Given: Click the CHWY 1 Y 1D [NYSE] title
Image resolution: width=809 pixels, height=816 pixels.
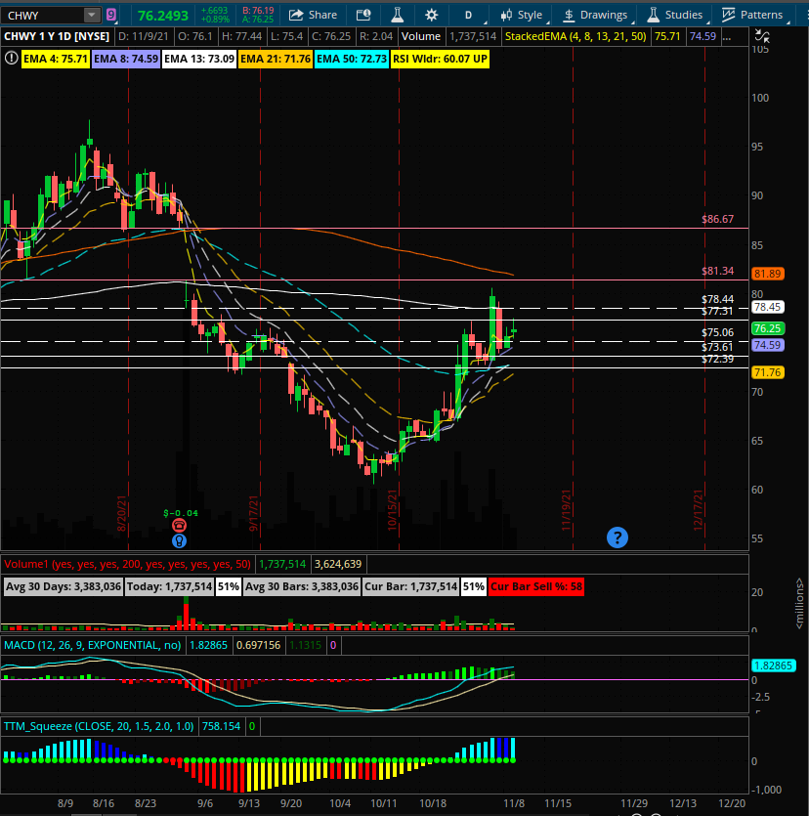Looking at the screenshot, I should 57,36.
